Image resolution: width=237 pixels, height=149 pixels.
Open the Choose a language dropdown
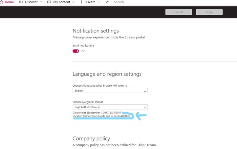click(110, 91)
